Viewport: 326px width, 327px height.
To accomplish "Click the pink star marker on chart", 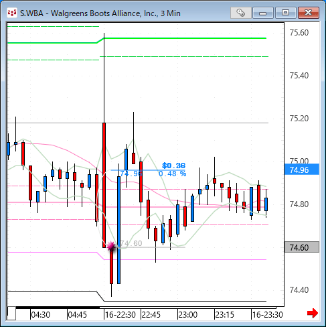I will (x=111, y=247).
